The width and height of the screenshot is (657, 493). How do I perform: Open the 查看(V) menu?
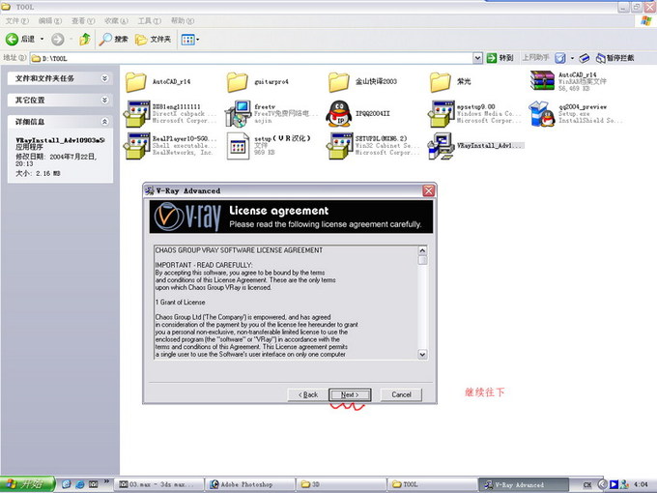(83, 20)
